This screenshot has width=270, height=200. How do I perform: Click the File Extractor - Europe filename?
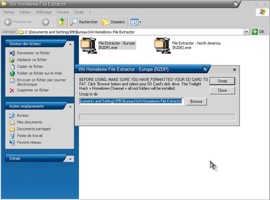tap(117, 45)
